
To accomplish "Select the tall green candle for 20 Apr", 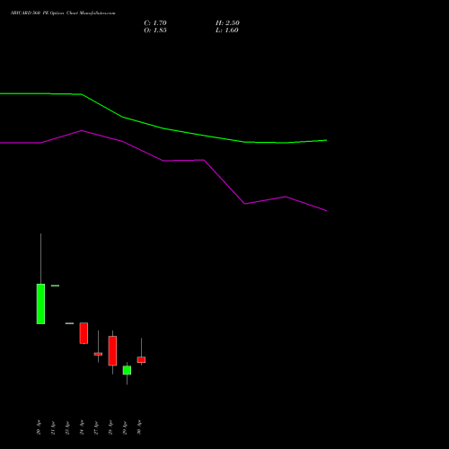I will click(40, 304).
